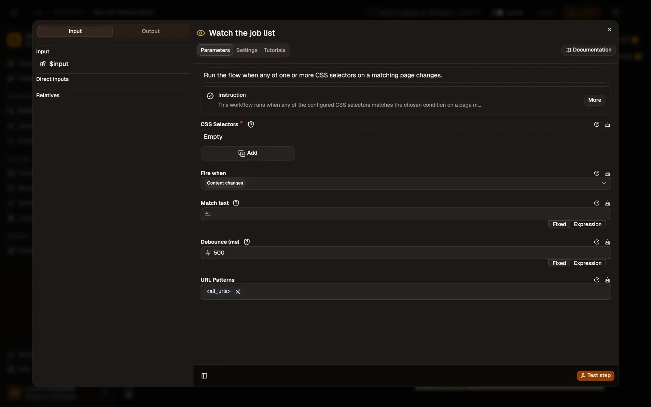Image resolution: width=651 pixels, height=407 pixels.
Task: Set Debounce mode to Fixed
Action: [x=559, y=263]
